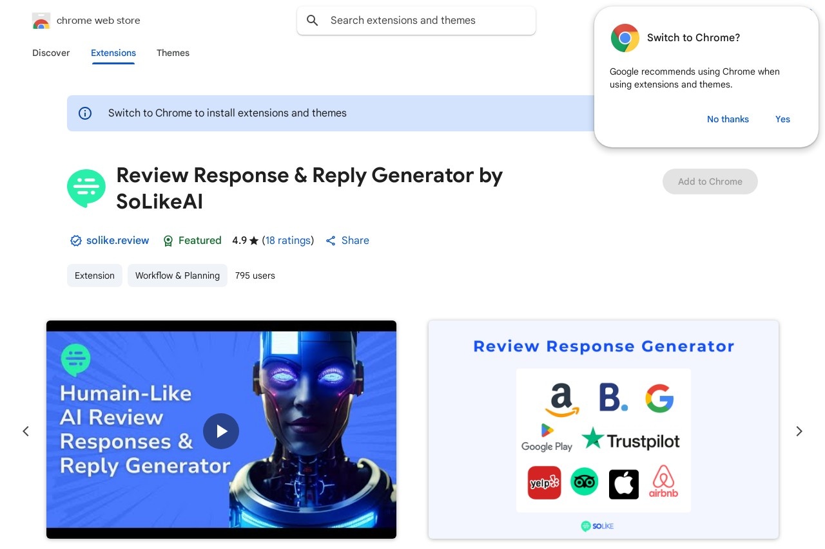Click the chrome web store title text
This screenshot has width=825, height=549.
tap(99, 21)
